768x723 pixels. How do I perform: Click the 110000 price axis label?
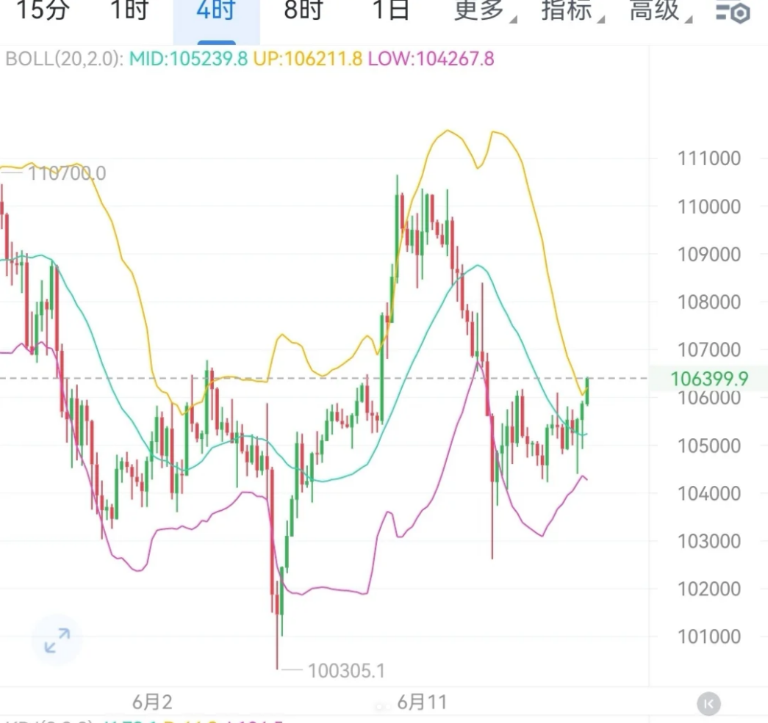708,207
